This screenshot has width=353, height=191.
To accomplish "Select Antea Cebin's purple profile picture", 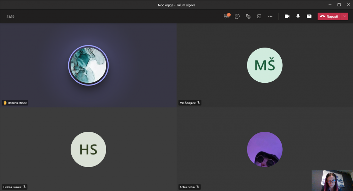I will tap(265, 149).
